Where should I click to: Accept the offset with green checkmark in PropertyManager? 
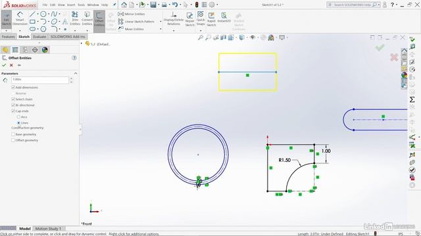(4, 65)
